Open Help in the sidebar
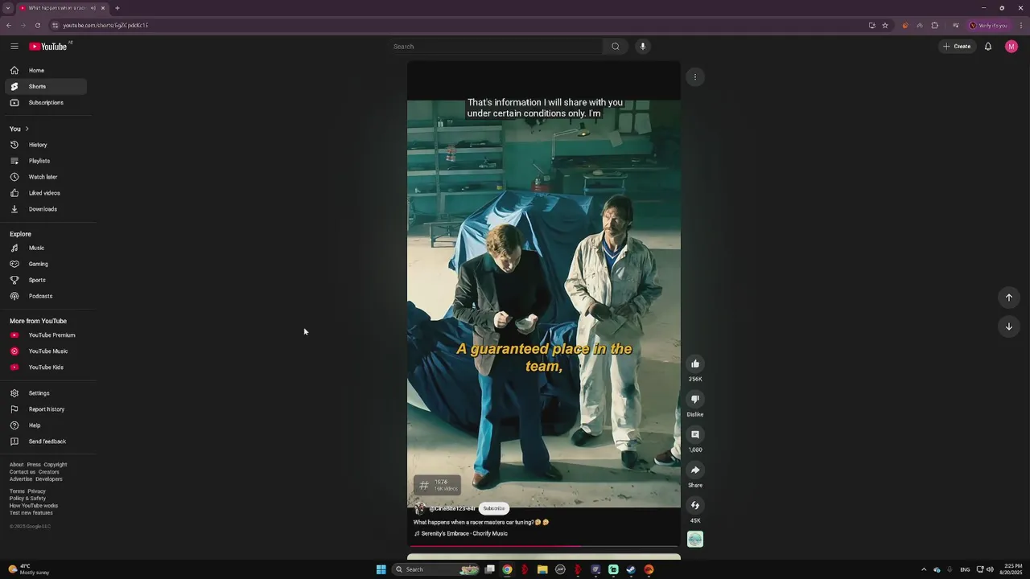Screen dimensions: 1030x579 46,425
